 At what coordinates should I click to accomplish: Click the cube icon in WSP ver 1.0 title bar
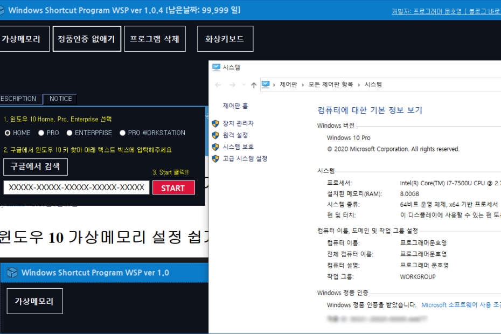pyautogui.click(x=12, y=273)
